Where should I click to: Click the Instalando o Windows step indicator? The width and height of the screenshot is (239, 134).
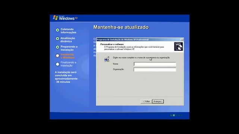(x=58, y=56)
